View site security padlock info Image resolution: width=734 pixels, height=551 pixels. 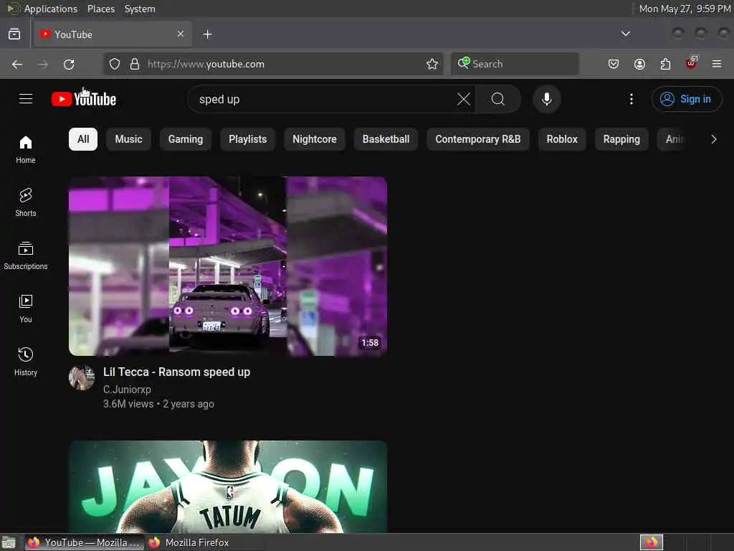[x=135, y=64]
